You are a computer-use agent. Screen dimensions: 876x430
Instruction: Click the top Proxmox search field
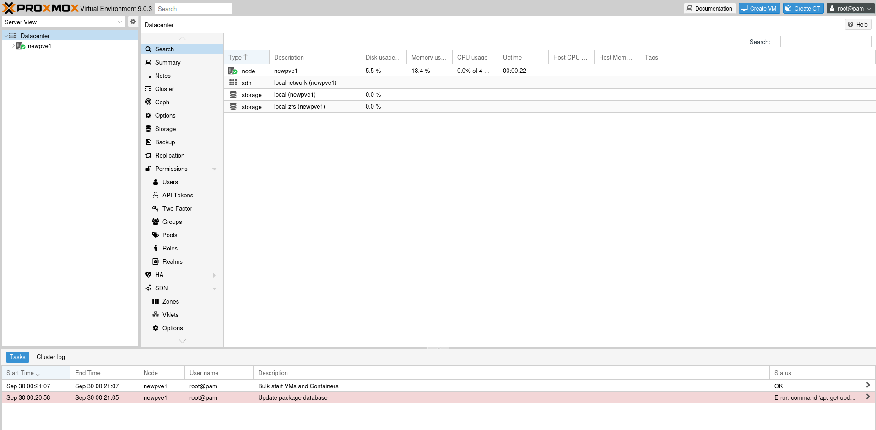194,9
